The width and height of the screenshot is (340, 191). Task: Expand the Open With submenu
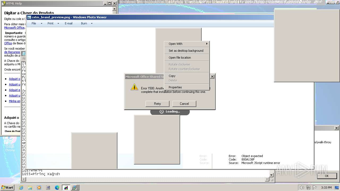(187, 44)
